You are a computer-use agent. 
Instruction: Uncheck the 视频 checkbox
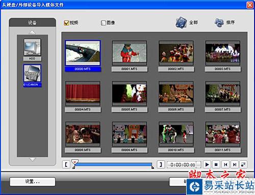(x=66, y=23)
